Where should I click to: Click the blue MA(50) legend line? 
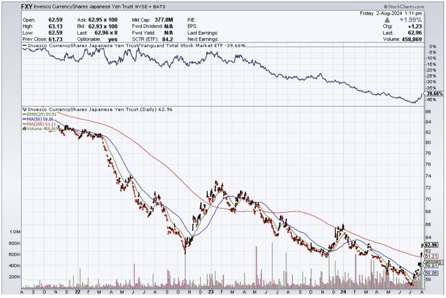point(25,119)
